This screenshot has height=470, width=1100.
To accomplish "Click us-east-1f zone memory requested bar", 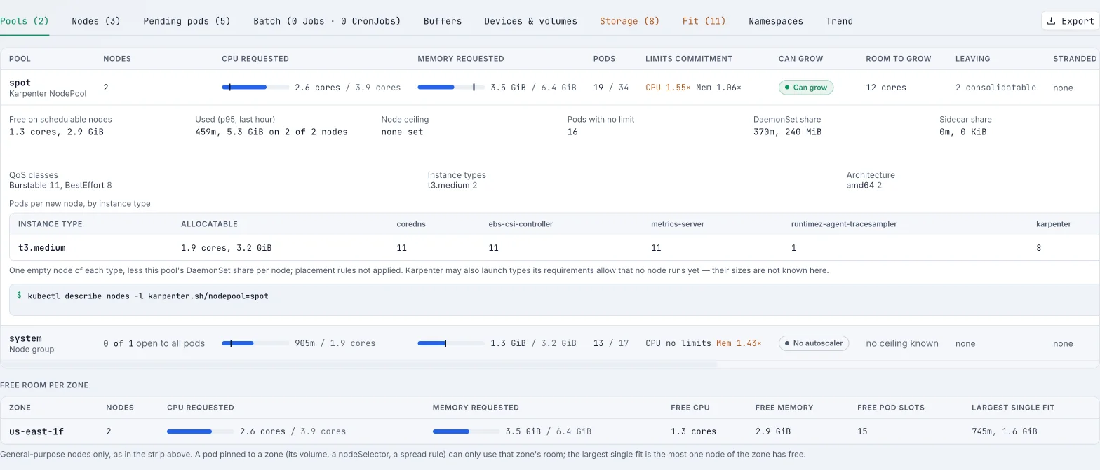I will click(467, 431).
